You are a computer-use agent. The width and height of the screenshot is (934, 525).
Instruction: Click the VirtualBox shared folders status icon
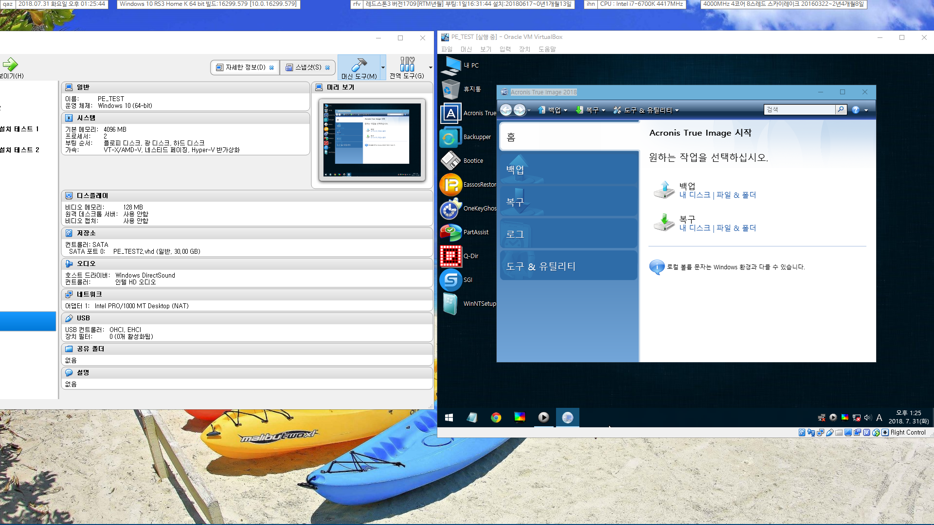click(x=839, y=433)
